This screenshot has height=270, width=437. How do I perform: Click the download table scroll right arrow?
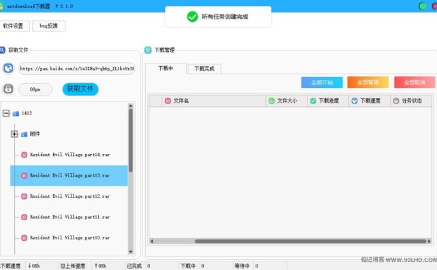tap(430, 241)
